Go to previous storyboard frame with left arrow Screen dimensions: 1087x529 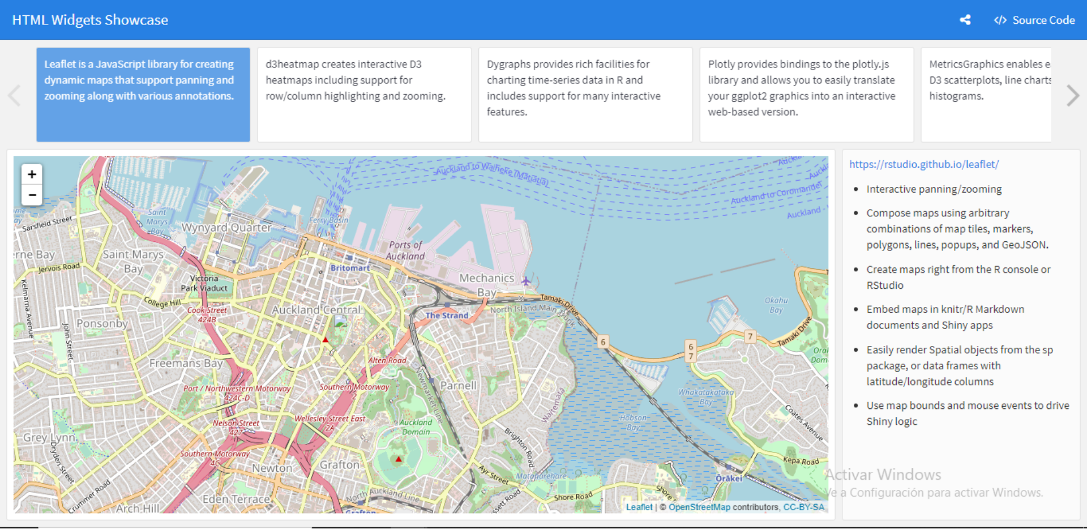[15, 95]
